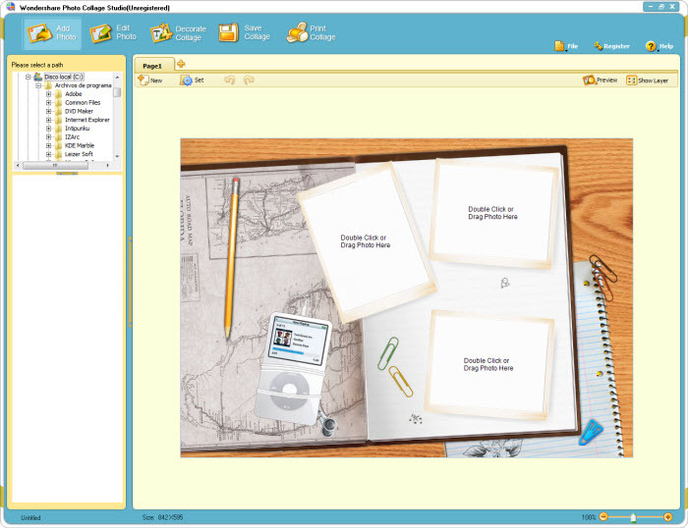This screenshot has width=688, height=528.
Task: Click the Register menu item
Action: coord(610,46)
